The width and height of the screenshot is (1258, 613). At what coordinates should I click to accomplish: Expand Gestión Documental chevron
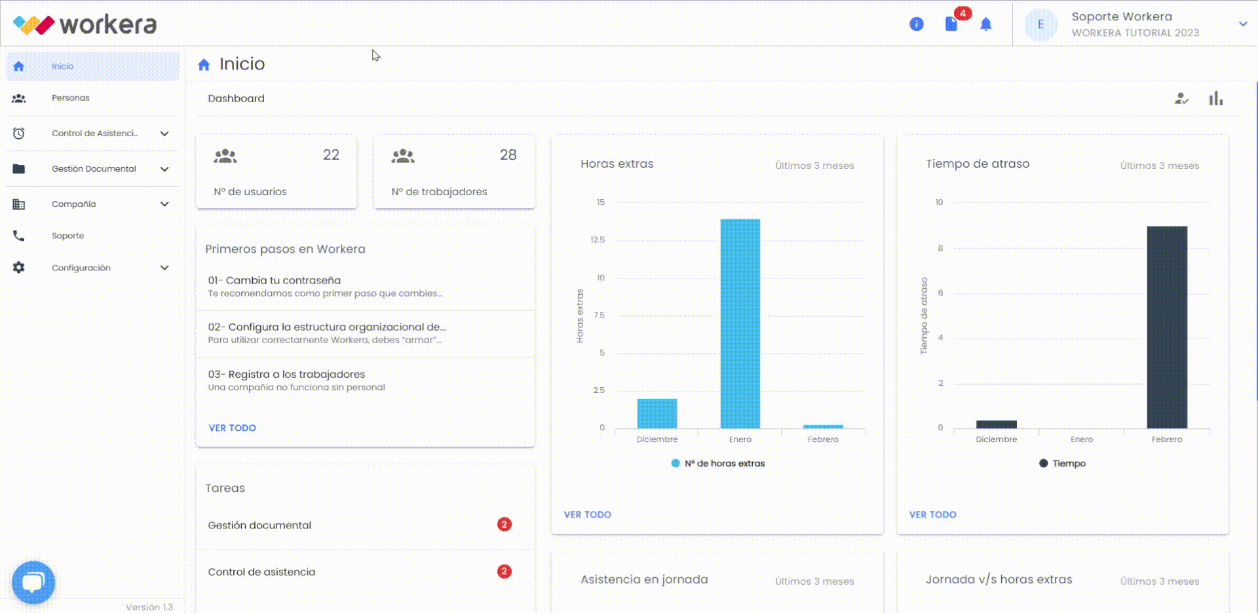[164, 169]
